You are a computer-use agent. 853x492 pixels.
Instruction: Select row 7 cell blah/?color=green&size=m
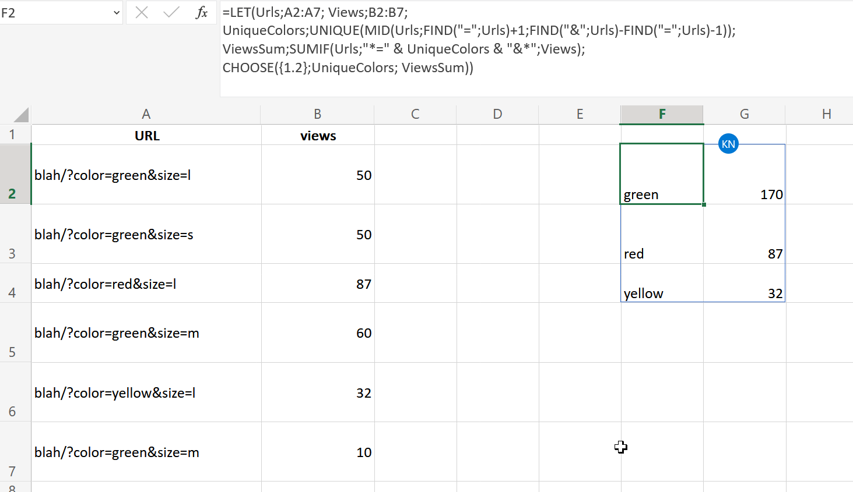coord(146,452)
